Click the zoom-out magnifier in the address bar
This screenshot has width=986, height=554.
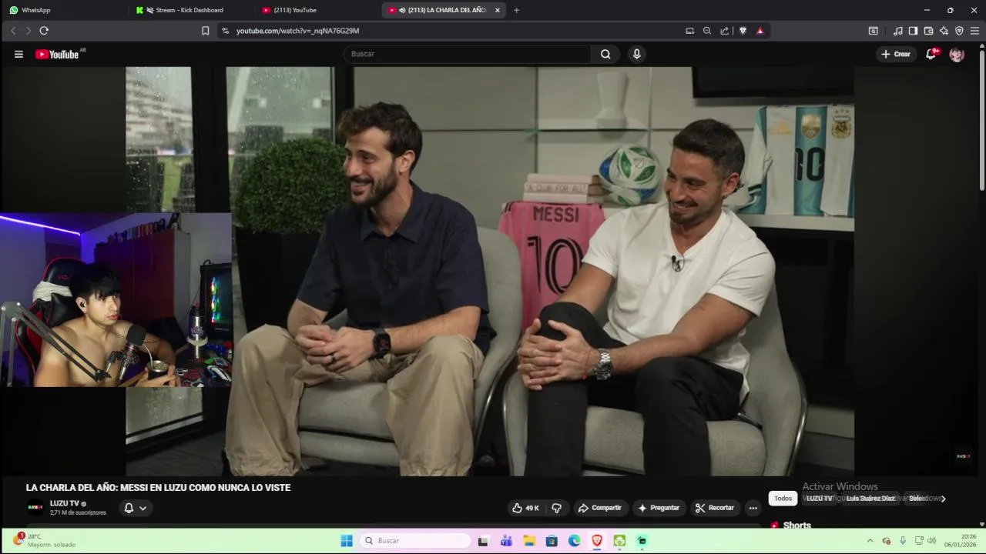click(x=707, y=31)
